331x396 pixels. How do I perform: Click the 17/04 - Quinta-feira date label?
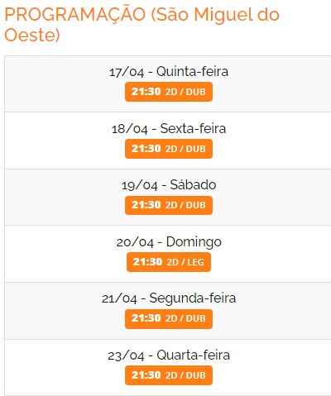tap(169, 72)
